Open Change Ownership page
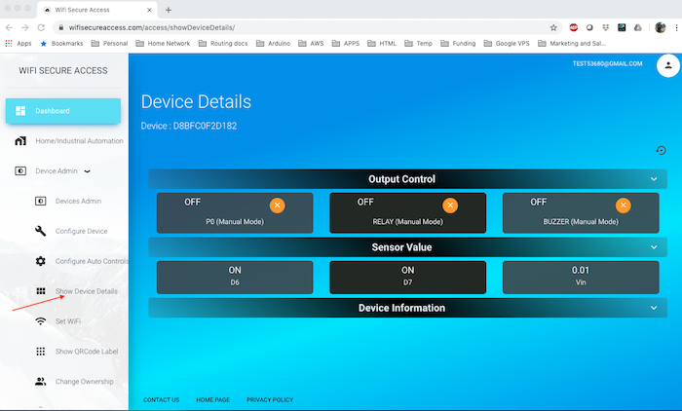The width and height of the screenshot is (682, 411). [85, 382]
